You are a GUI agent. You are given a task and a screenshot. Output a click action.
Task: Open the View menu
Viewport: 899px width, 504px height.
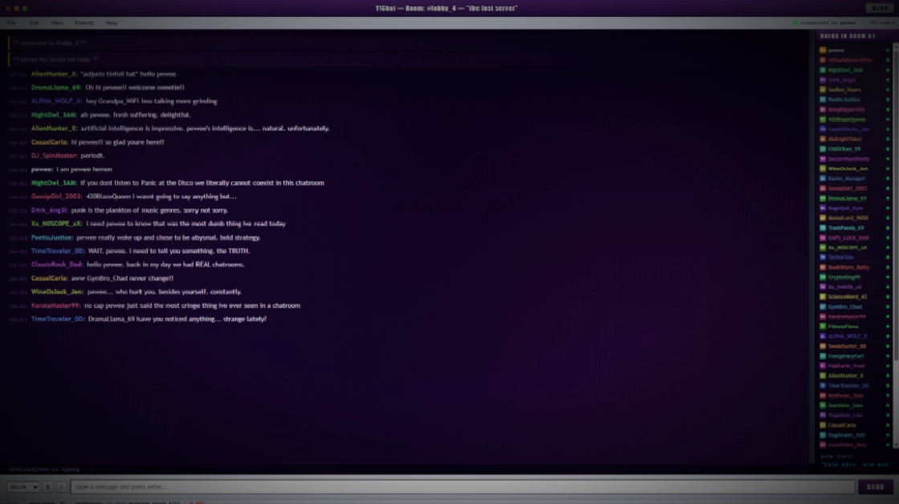click(57, 23)
